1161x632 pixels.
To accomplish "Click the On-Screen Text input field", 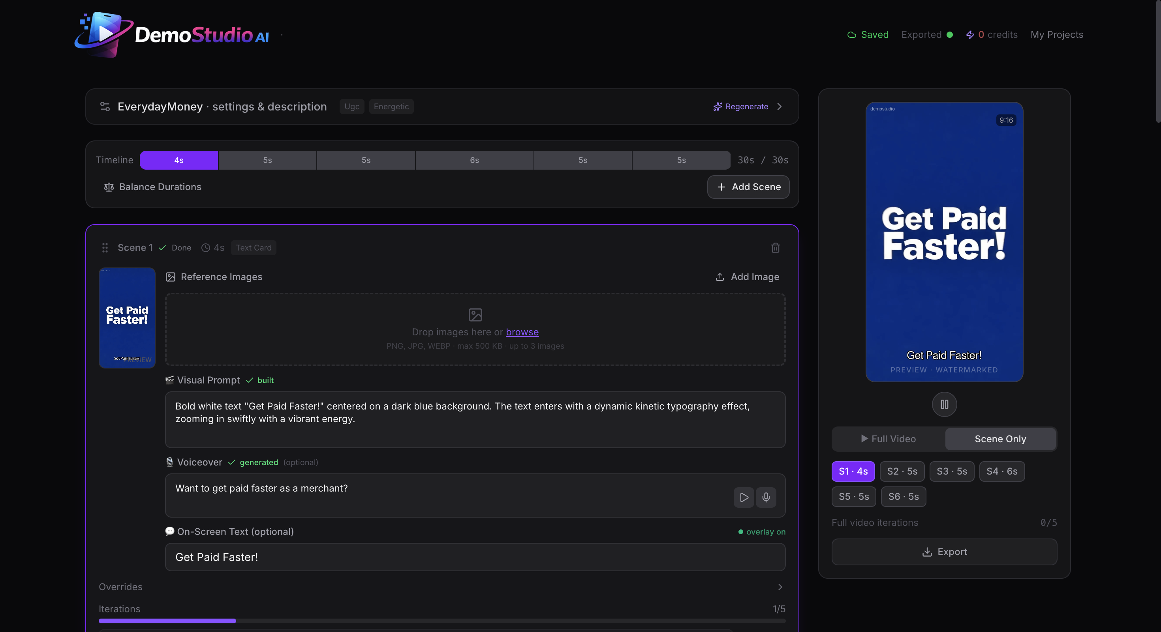I will tap(475, 557).
